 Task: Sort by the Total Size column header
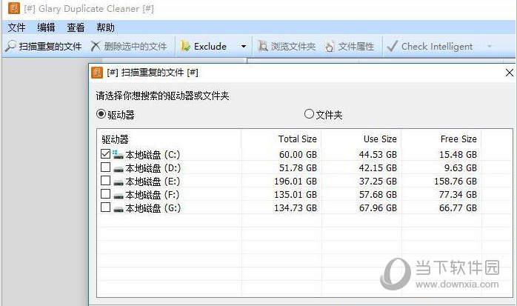pyautogui.click(x=298, y=139)
